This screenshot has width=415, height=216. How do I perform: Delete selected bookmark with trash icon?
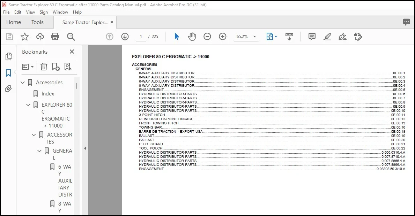[44, 67]
